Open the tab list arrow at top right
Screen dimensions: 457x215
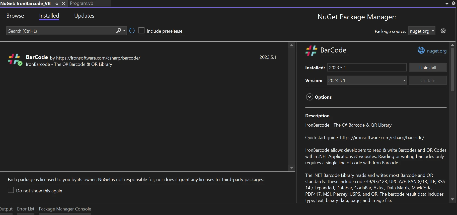point(447,4)
